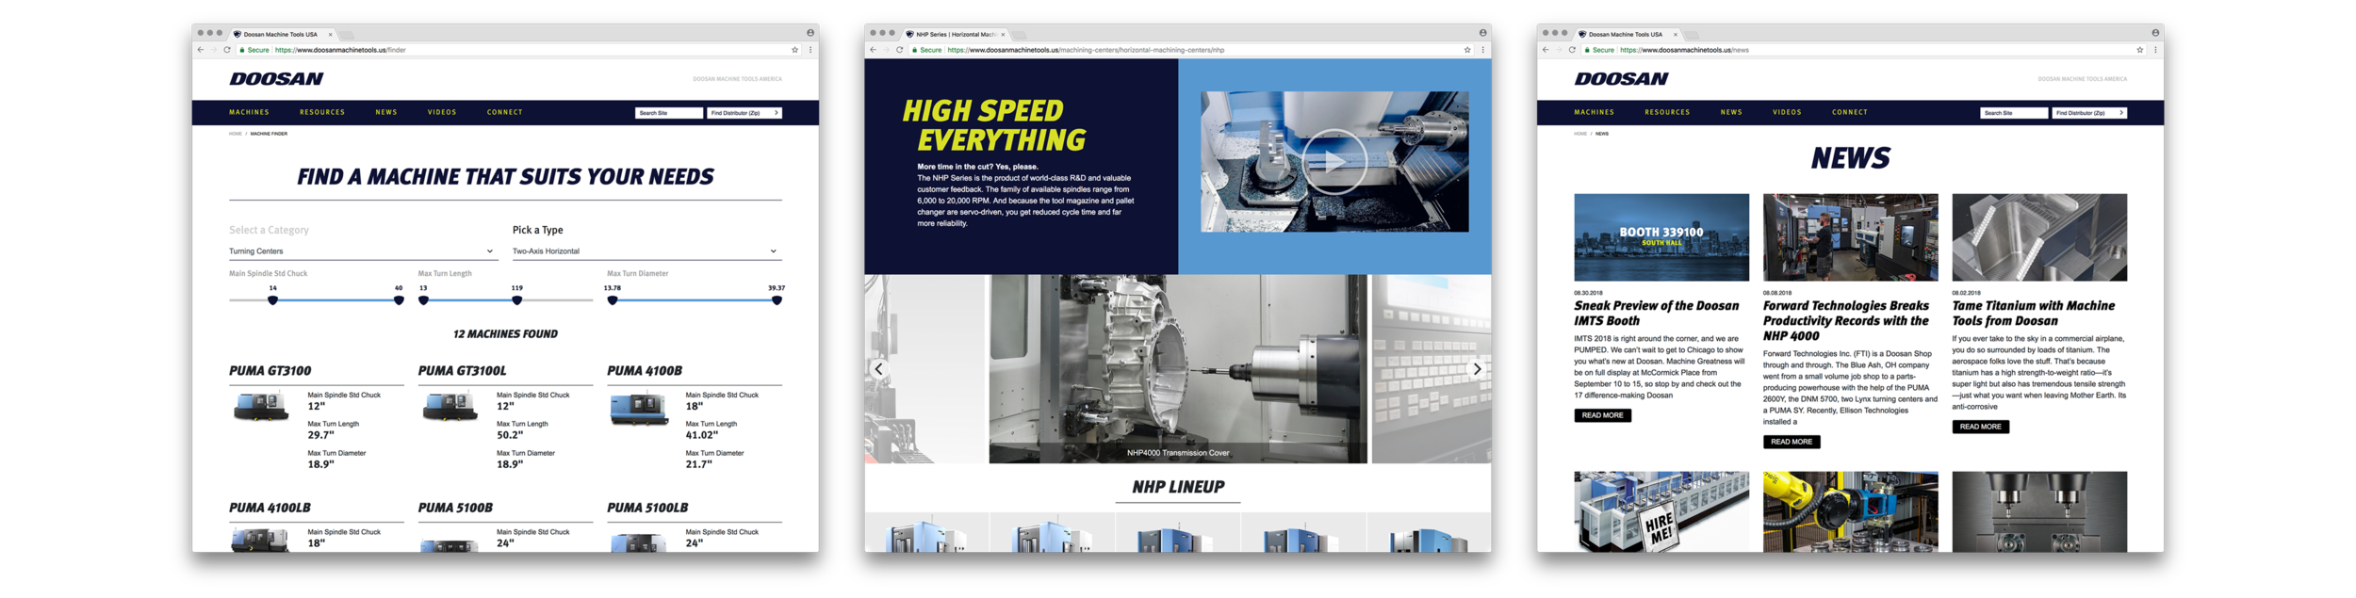Screen dimensions: 2356x598
Task: Open Videos menu in News window
Action: [x=1787, y=112]
